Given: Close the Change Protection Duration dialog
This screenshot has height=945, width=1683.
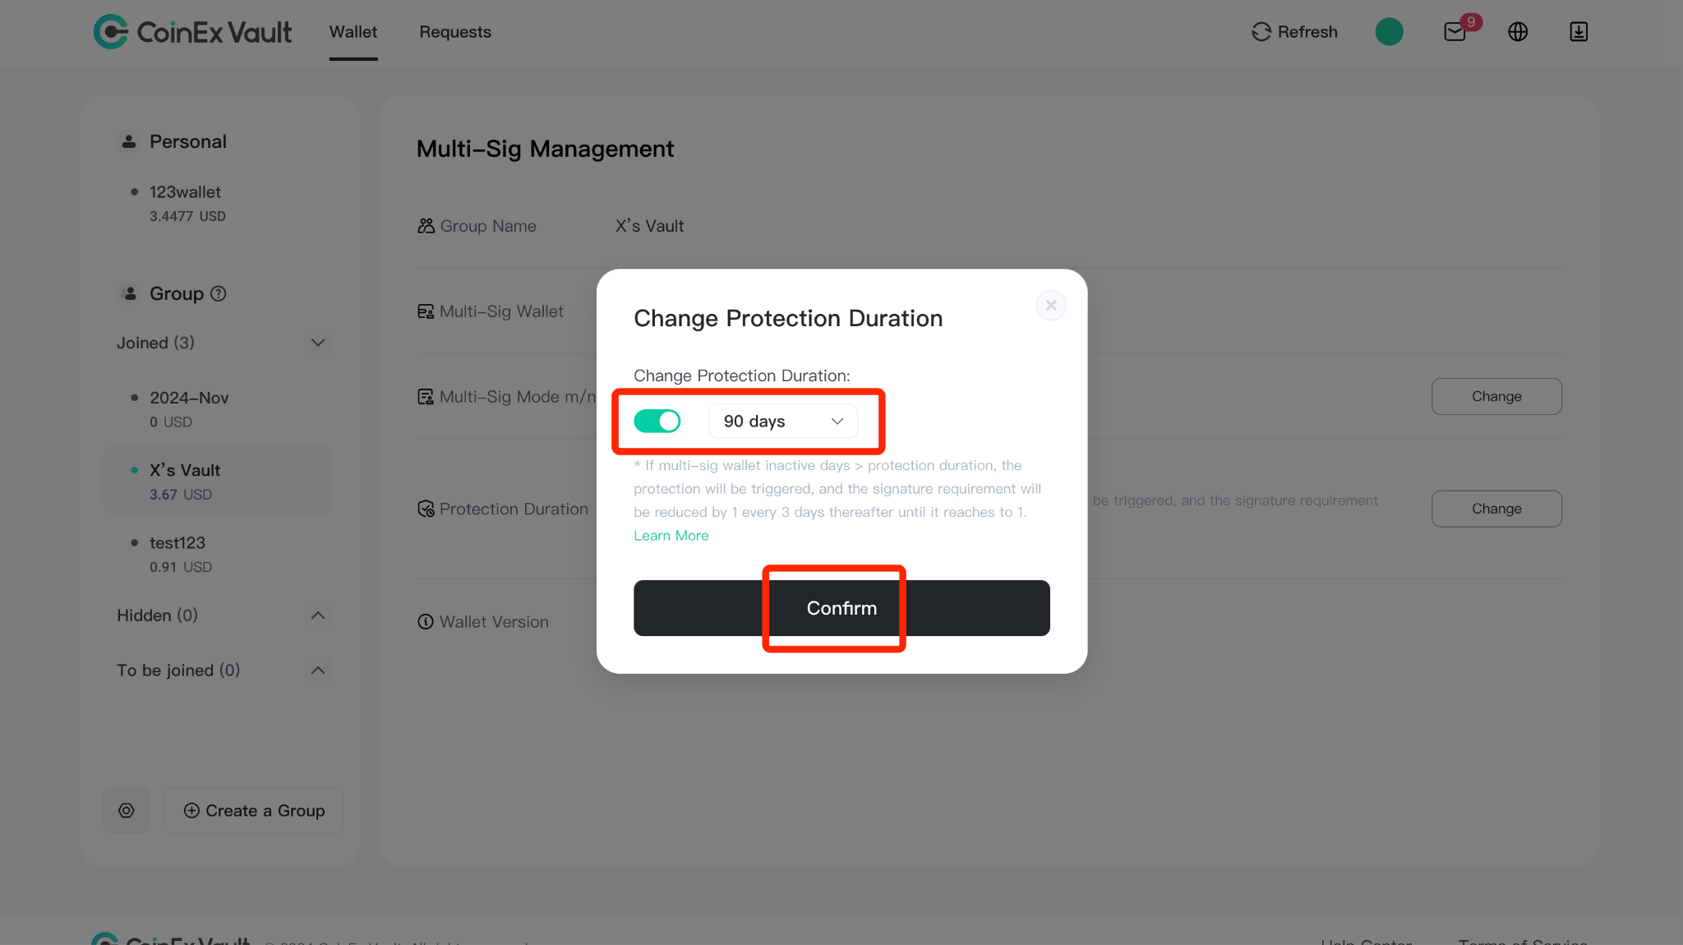Looking at the screenshot, I should coord(1051,306).
